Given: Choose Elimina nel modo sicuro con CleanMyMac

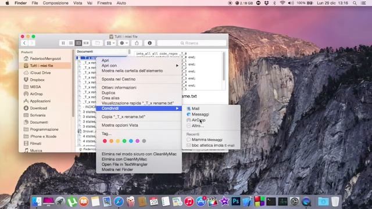Looking at the screenshot, I should 139,154.
